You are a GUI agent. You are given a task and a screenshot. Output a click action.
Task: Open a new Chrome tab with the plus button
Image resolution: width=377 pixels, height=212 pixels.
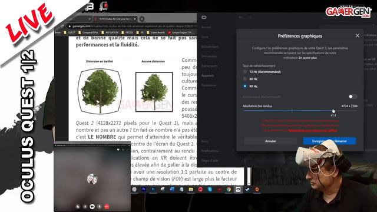point(142,19)
